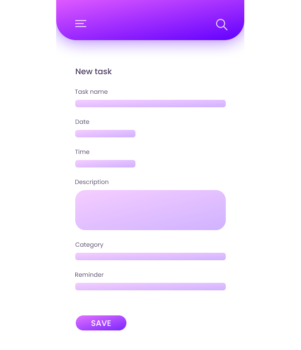Click the "Description" label text
Viewport: 301px width, 350px height.
click(92, 182)
